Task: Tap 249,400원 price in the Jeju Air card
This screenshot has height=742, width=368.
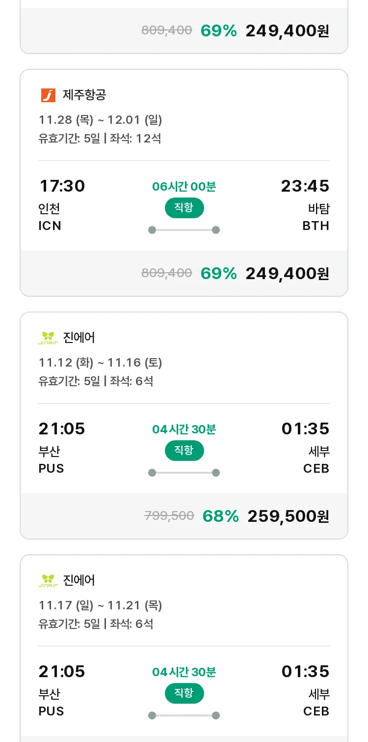Action: coord(287,273)
